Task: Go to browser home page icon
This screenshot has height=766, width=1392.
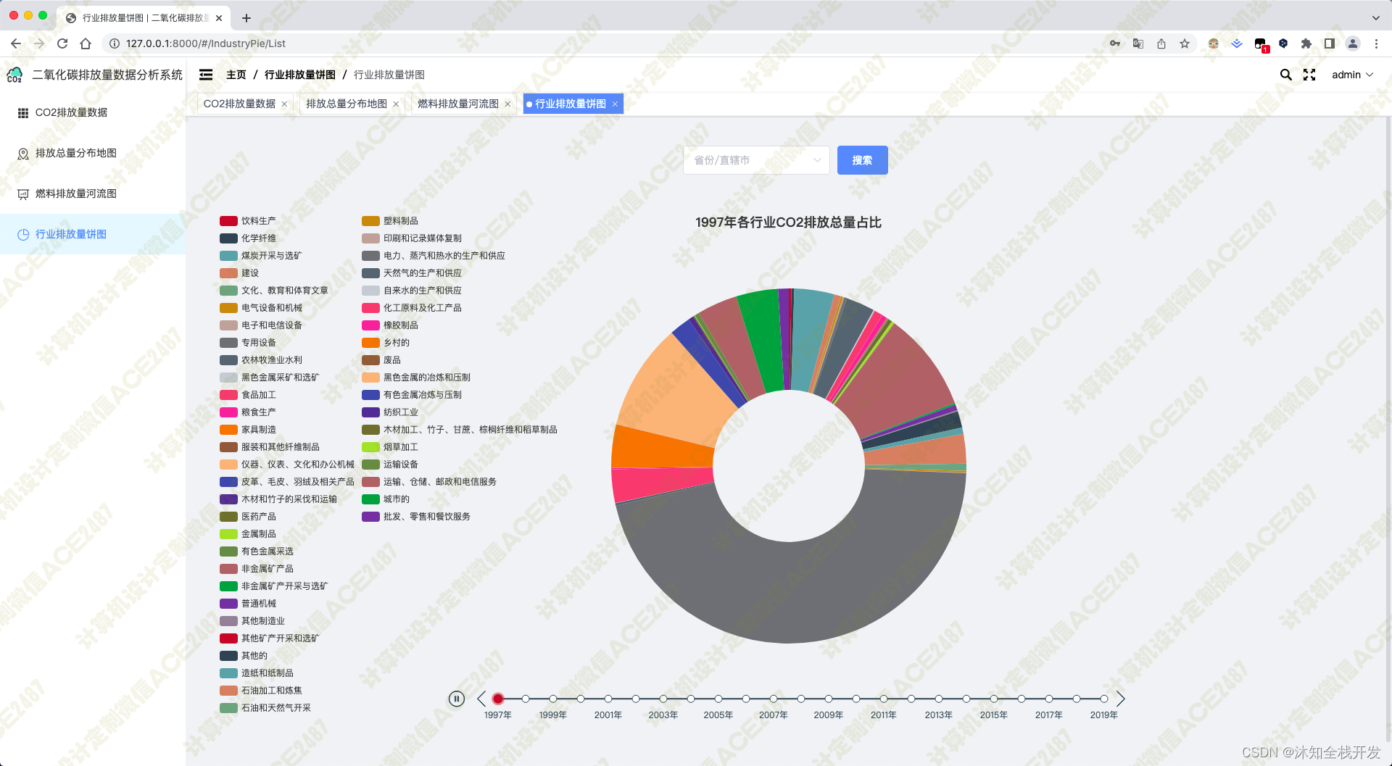Action: 86,43
